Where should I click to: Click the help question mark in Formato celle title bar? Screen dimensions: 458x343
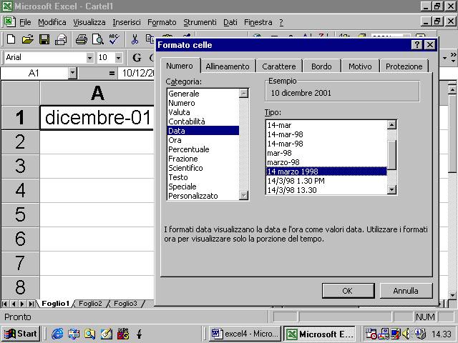416,45
